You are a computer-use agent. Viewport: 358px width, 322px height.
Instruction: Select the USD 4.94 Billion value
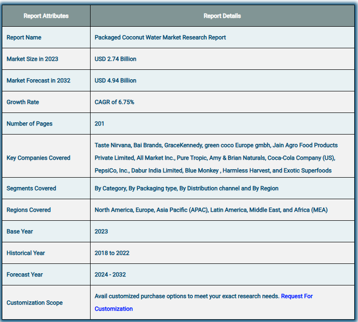[115, 81]
